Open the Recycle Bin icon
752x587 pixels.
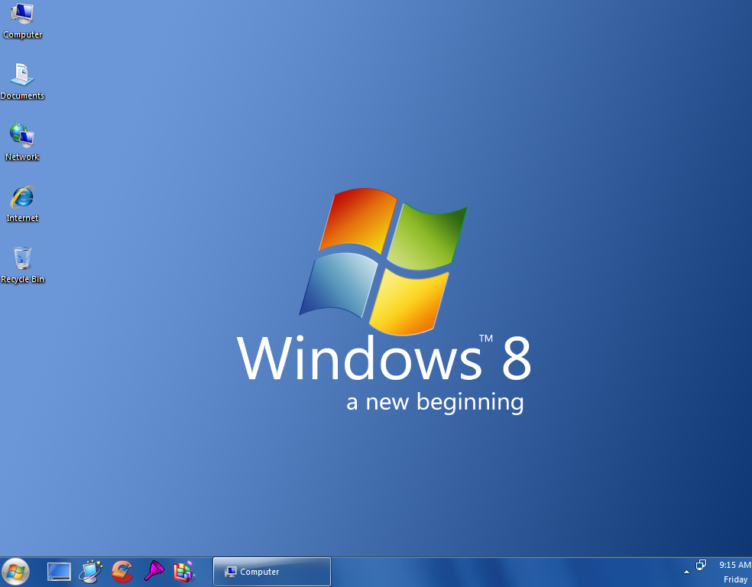[22, 264]
